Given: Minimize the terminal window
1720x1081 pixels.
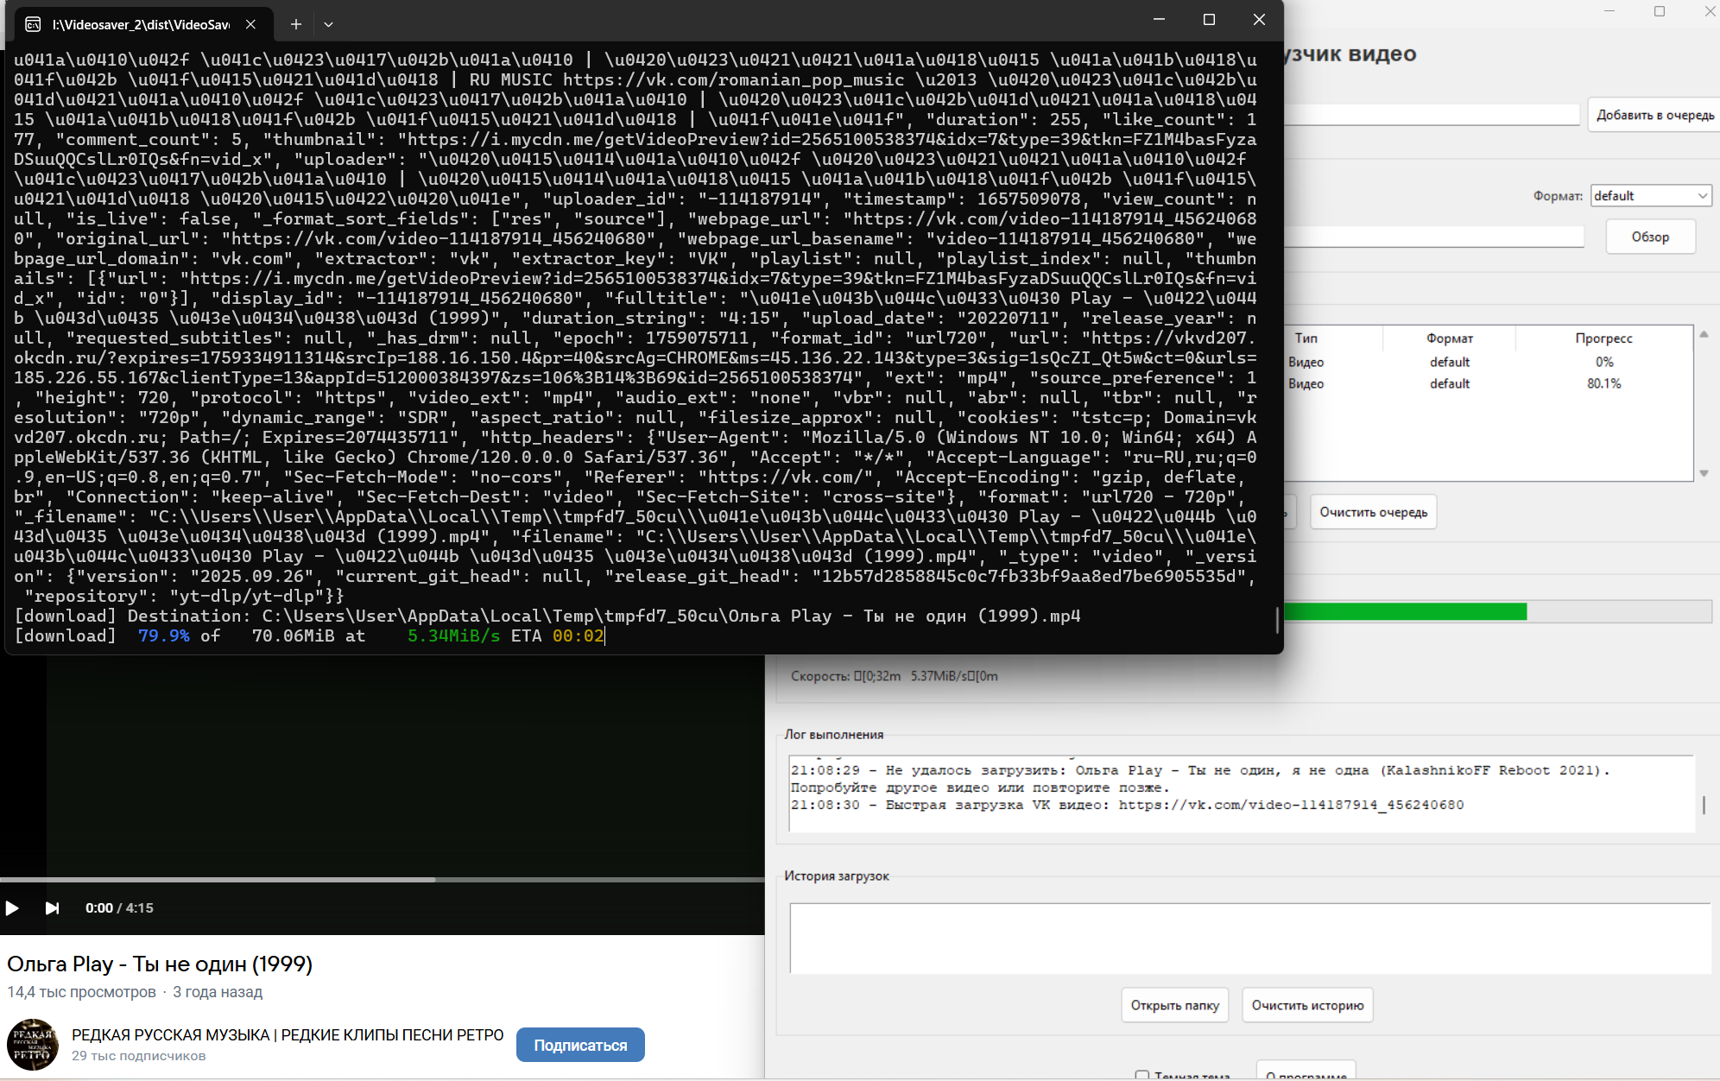Looking at the screenshot, I should pyautogui.click(x=1159, y=20).
